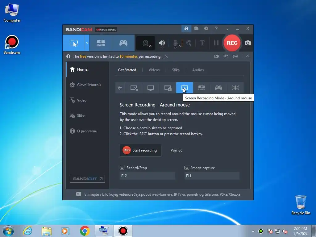Image resolution: width=316 pixels, height=237 pixels.
Task: Select fullscreen monitor mode icon
Action: (151, 88)
